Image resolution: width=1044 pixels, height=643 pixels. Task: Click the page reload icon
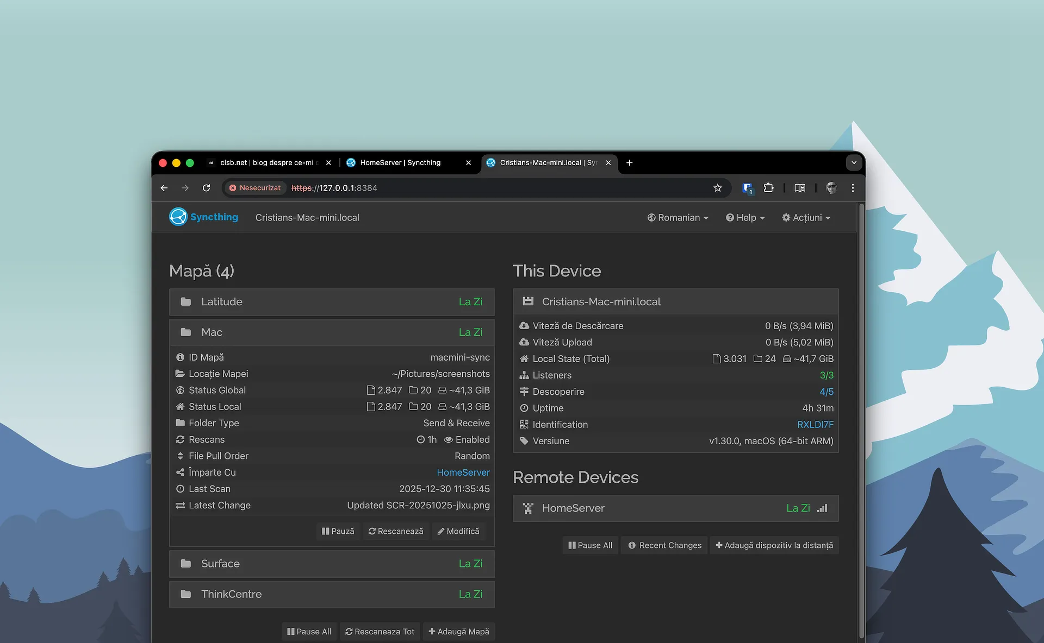(x=206, y=188)
